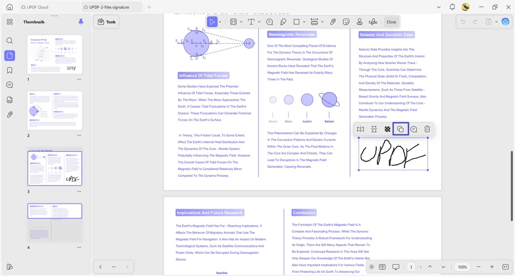Expand the shape tool dropdown arrow
The width and height of the screenshot is (515, 276).
tap(304, 22)
